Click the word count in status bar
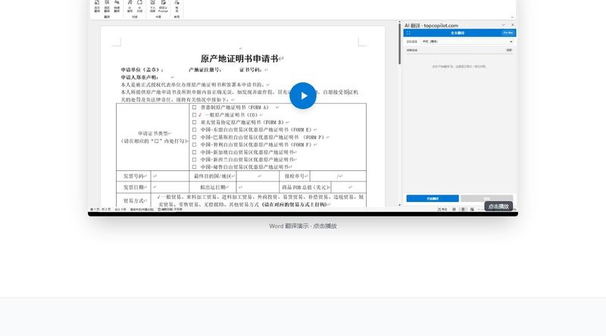Viewport: 606px width, 336px height. pyautogui.click(x=120, y=210)
